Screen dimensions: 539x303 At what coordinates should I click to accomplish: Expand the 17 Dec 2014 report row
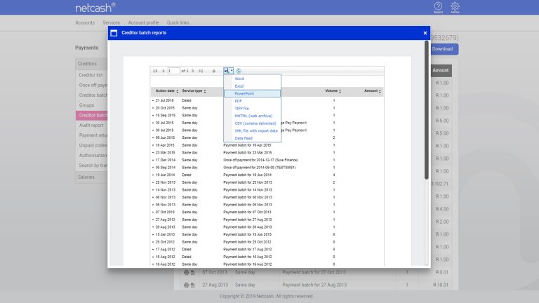point(153,160)
